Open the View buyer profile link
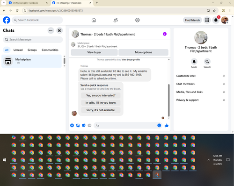Viewport: 234px width, 186px height. 131,60
